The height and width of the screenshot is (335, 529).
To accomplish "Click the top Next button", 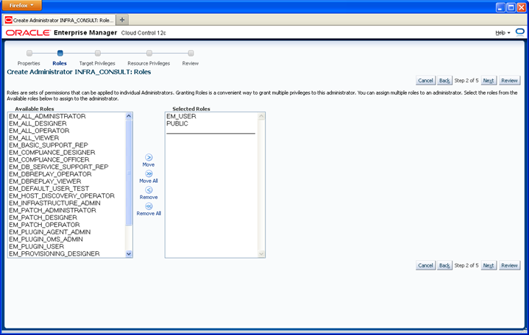I will pos(489,81).
